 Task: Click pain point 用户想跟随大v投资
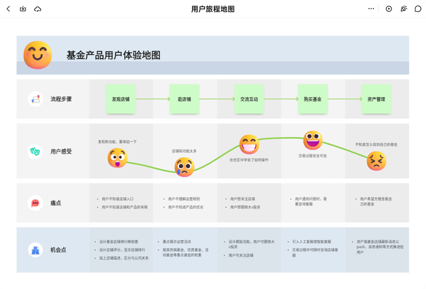click(x=245, y=207)
